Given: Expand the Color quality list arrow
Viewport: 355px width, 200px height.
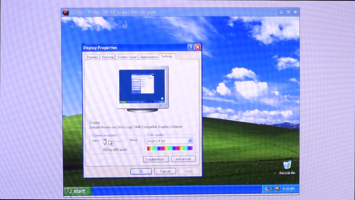Looking at the screenshot, I should [x=190, y=141].
